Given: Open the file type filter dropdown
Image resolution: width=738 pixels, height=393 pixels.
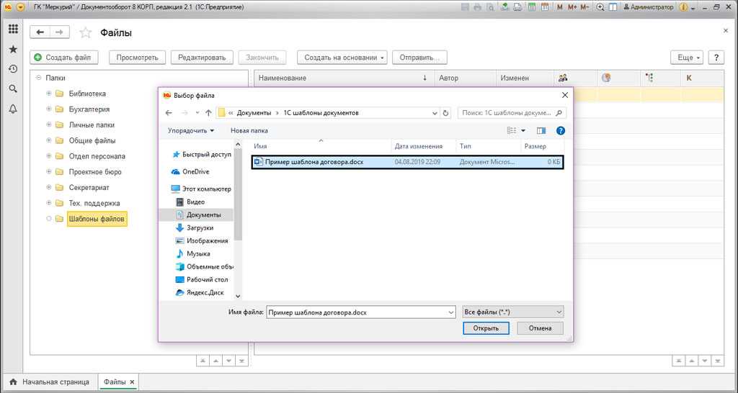Looking at the screenshot, I should pos(513,312).
